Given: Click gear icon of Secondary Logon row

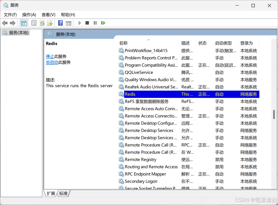Looking at the screenshot, I should tap(121, 181).
